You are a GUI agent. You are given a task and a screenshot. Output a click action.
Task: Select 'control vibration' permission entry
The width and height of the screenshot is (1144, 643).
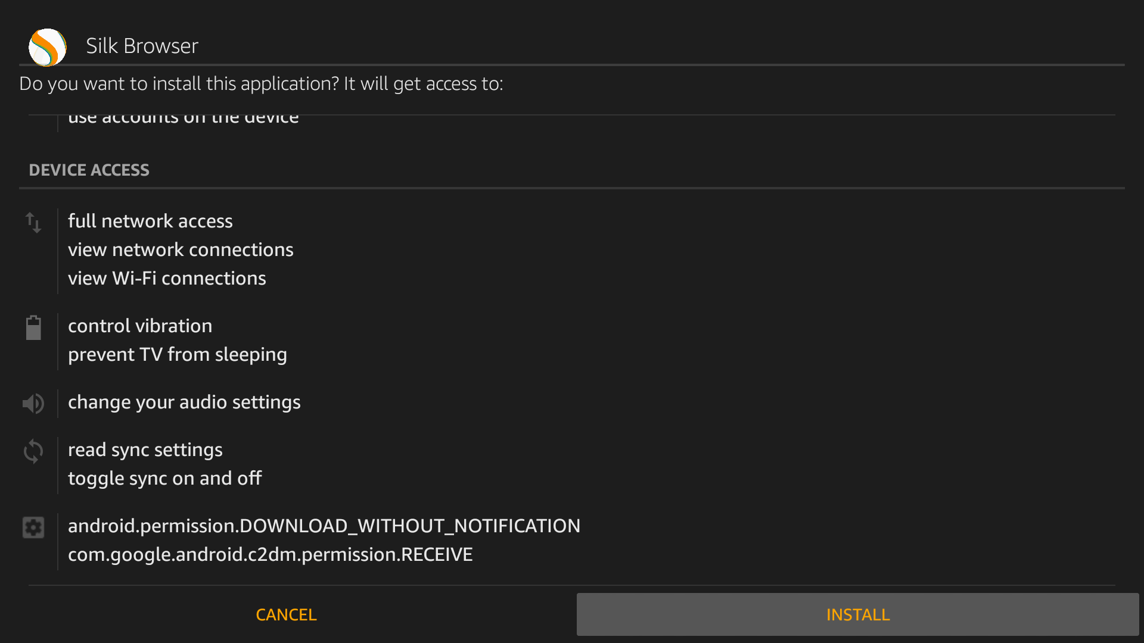click(140, 326)
